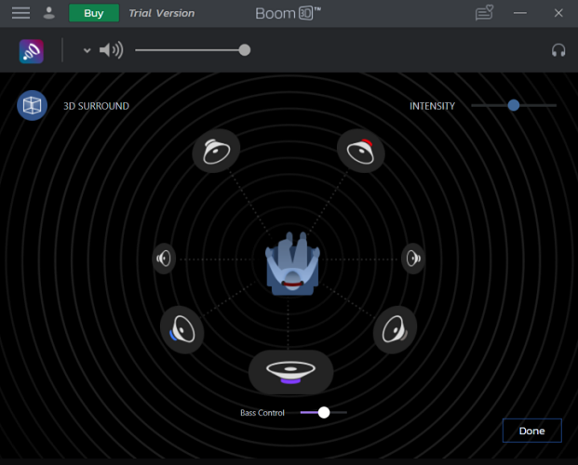Open the feedback message heart icon
Screen dimensions: 578x465
pos(484,13)
